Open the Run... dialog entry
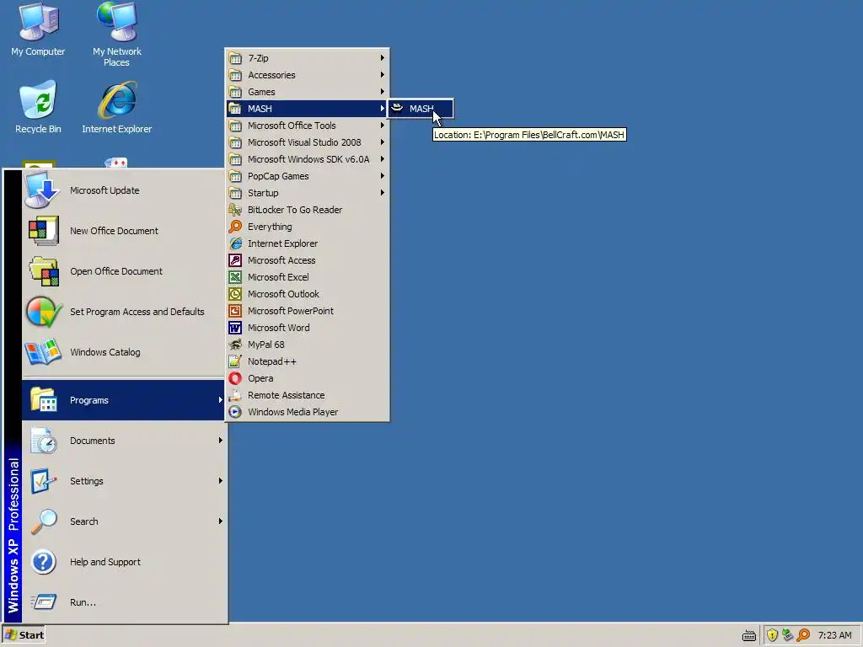863x647 pixels. click(x=123, y=602)
